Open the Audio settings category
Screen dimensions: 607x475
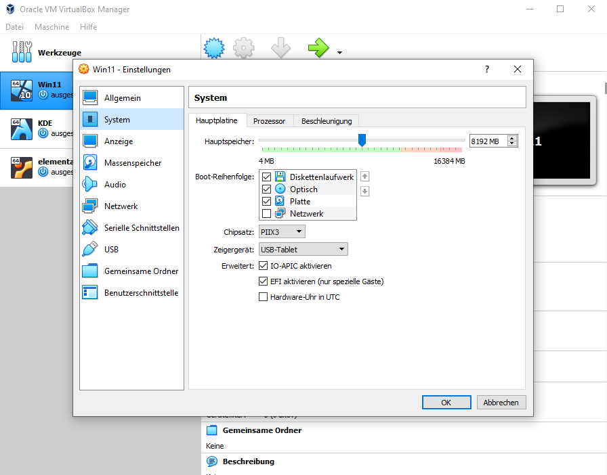pos(131,185)
